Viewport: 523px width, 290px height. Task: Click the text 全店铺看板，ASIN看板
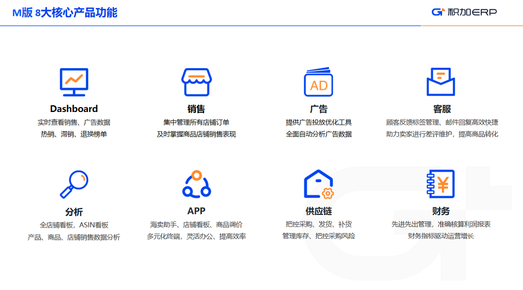coord(74,225)
